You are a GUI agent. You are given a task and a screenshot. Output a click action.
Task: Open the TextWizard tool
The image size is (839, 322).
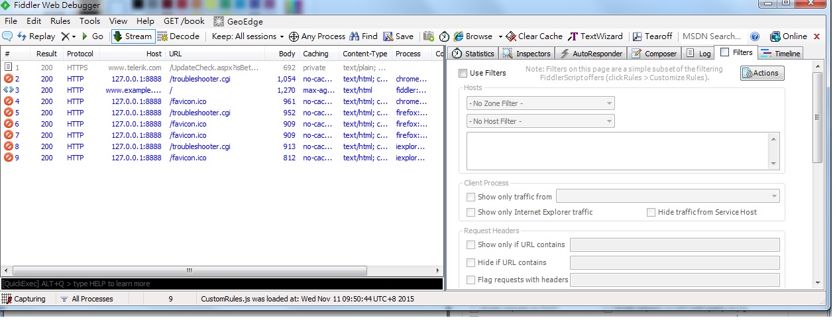click(596, 36)
